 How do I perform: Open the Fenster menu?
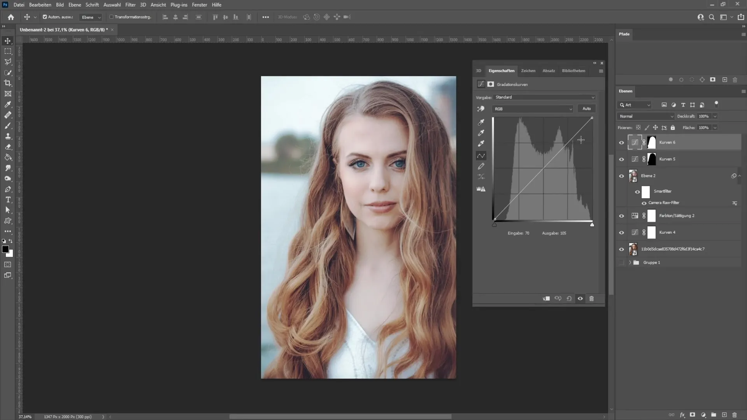tap(199, 5)
